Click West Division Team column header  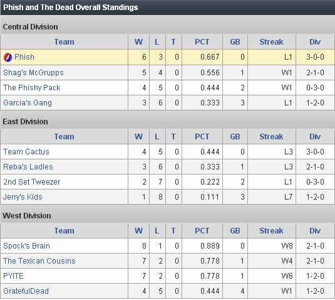[64, 231]
